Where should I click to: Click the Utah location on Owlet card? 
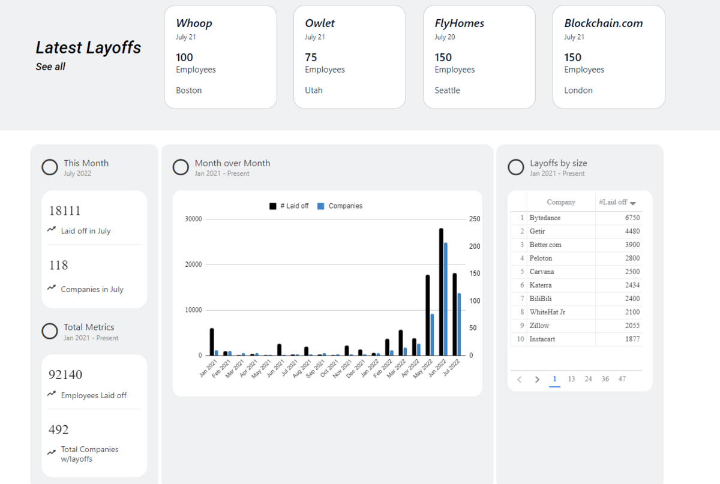[314, 91]
